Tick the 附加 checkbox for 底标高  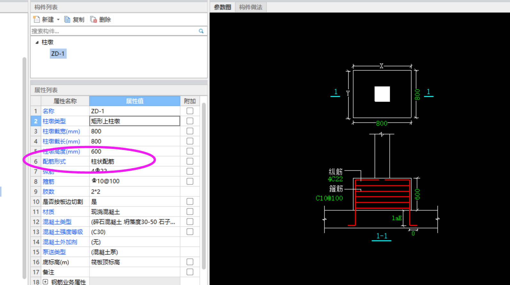pos(190,262)
